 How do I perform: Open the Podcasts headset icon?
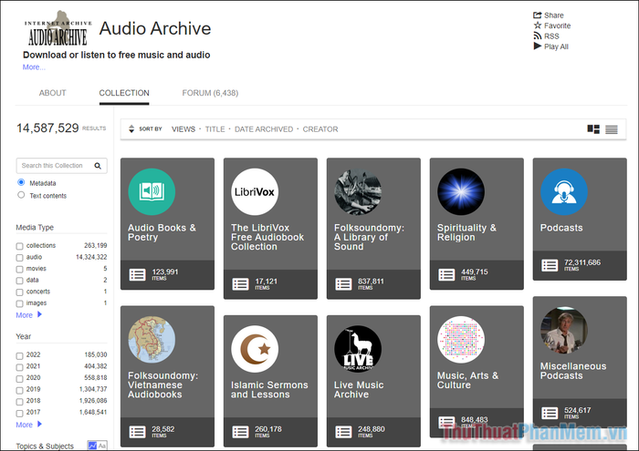pos(564,191)
